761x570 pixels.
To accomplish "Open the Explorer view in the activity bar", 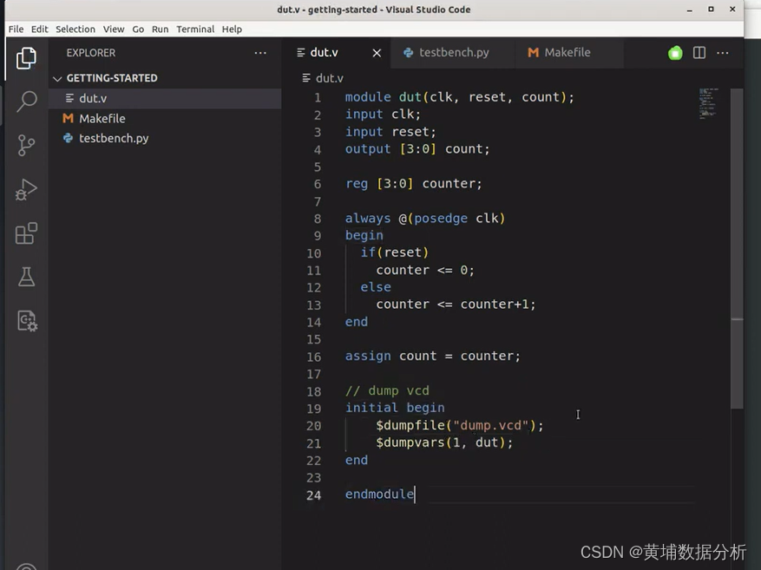I will pos(25,57).
